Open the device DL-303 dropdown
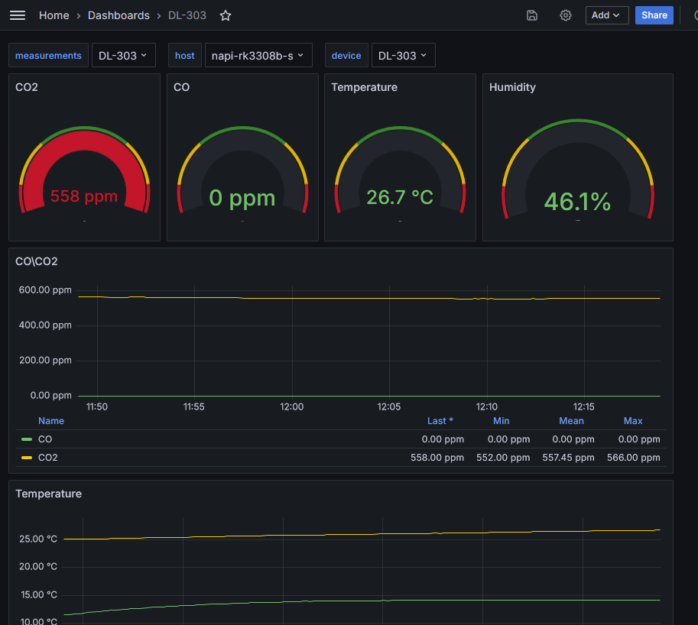 403,55
